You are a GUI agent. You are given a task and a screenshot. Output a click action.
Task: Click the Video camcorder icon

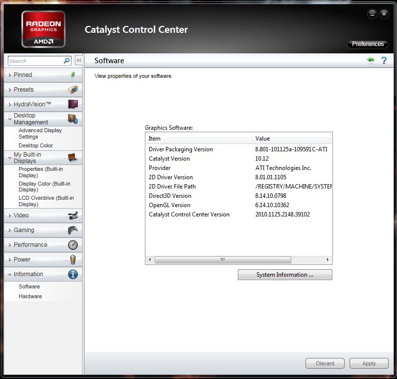tap(73, 215)
